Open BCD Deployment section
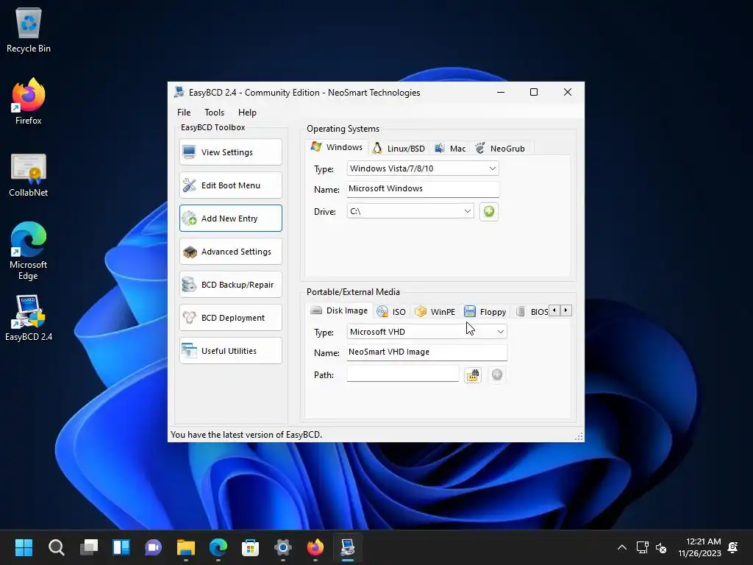Viewport: 753px width, 565px height. click(x=230, y=318)
